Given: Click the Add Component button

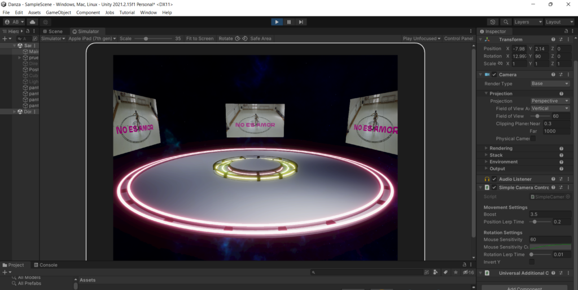Looking at the screenshot, I should 524,288.
